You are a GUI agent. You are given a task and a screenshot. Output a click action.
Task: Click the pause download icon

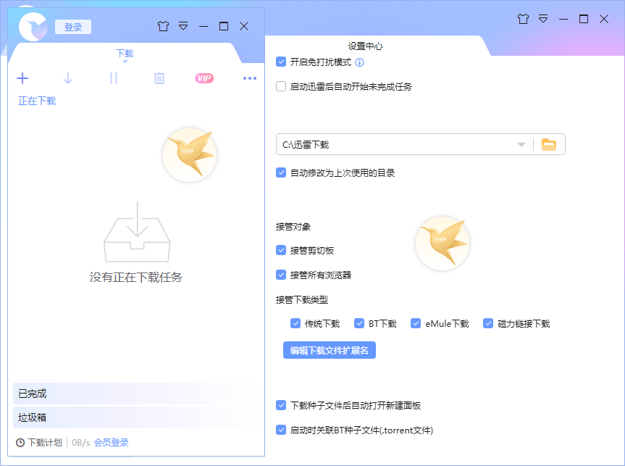[114, 78]
